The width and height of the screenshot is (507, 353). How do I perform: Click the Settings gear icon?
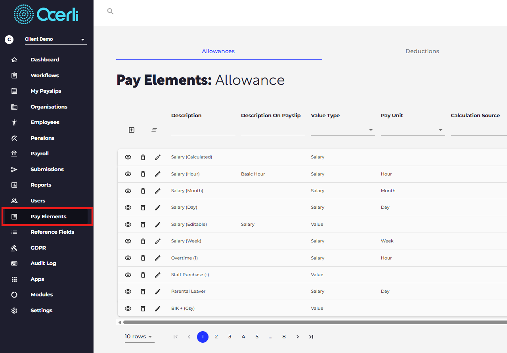click(x=14, y=311)
